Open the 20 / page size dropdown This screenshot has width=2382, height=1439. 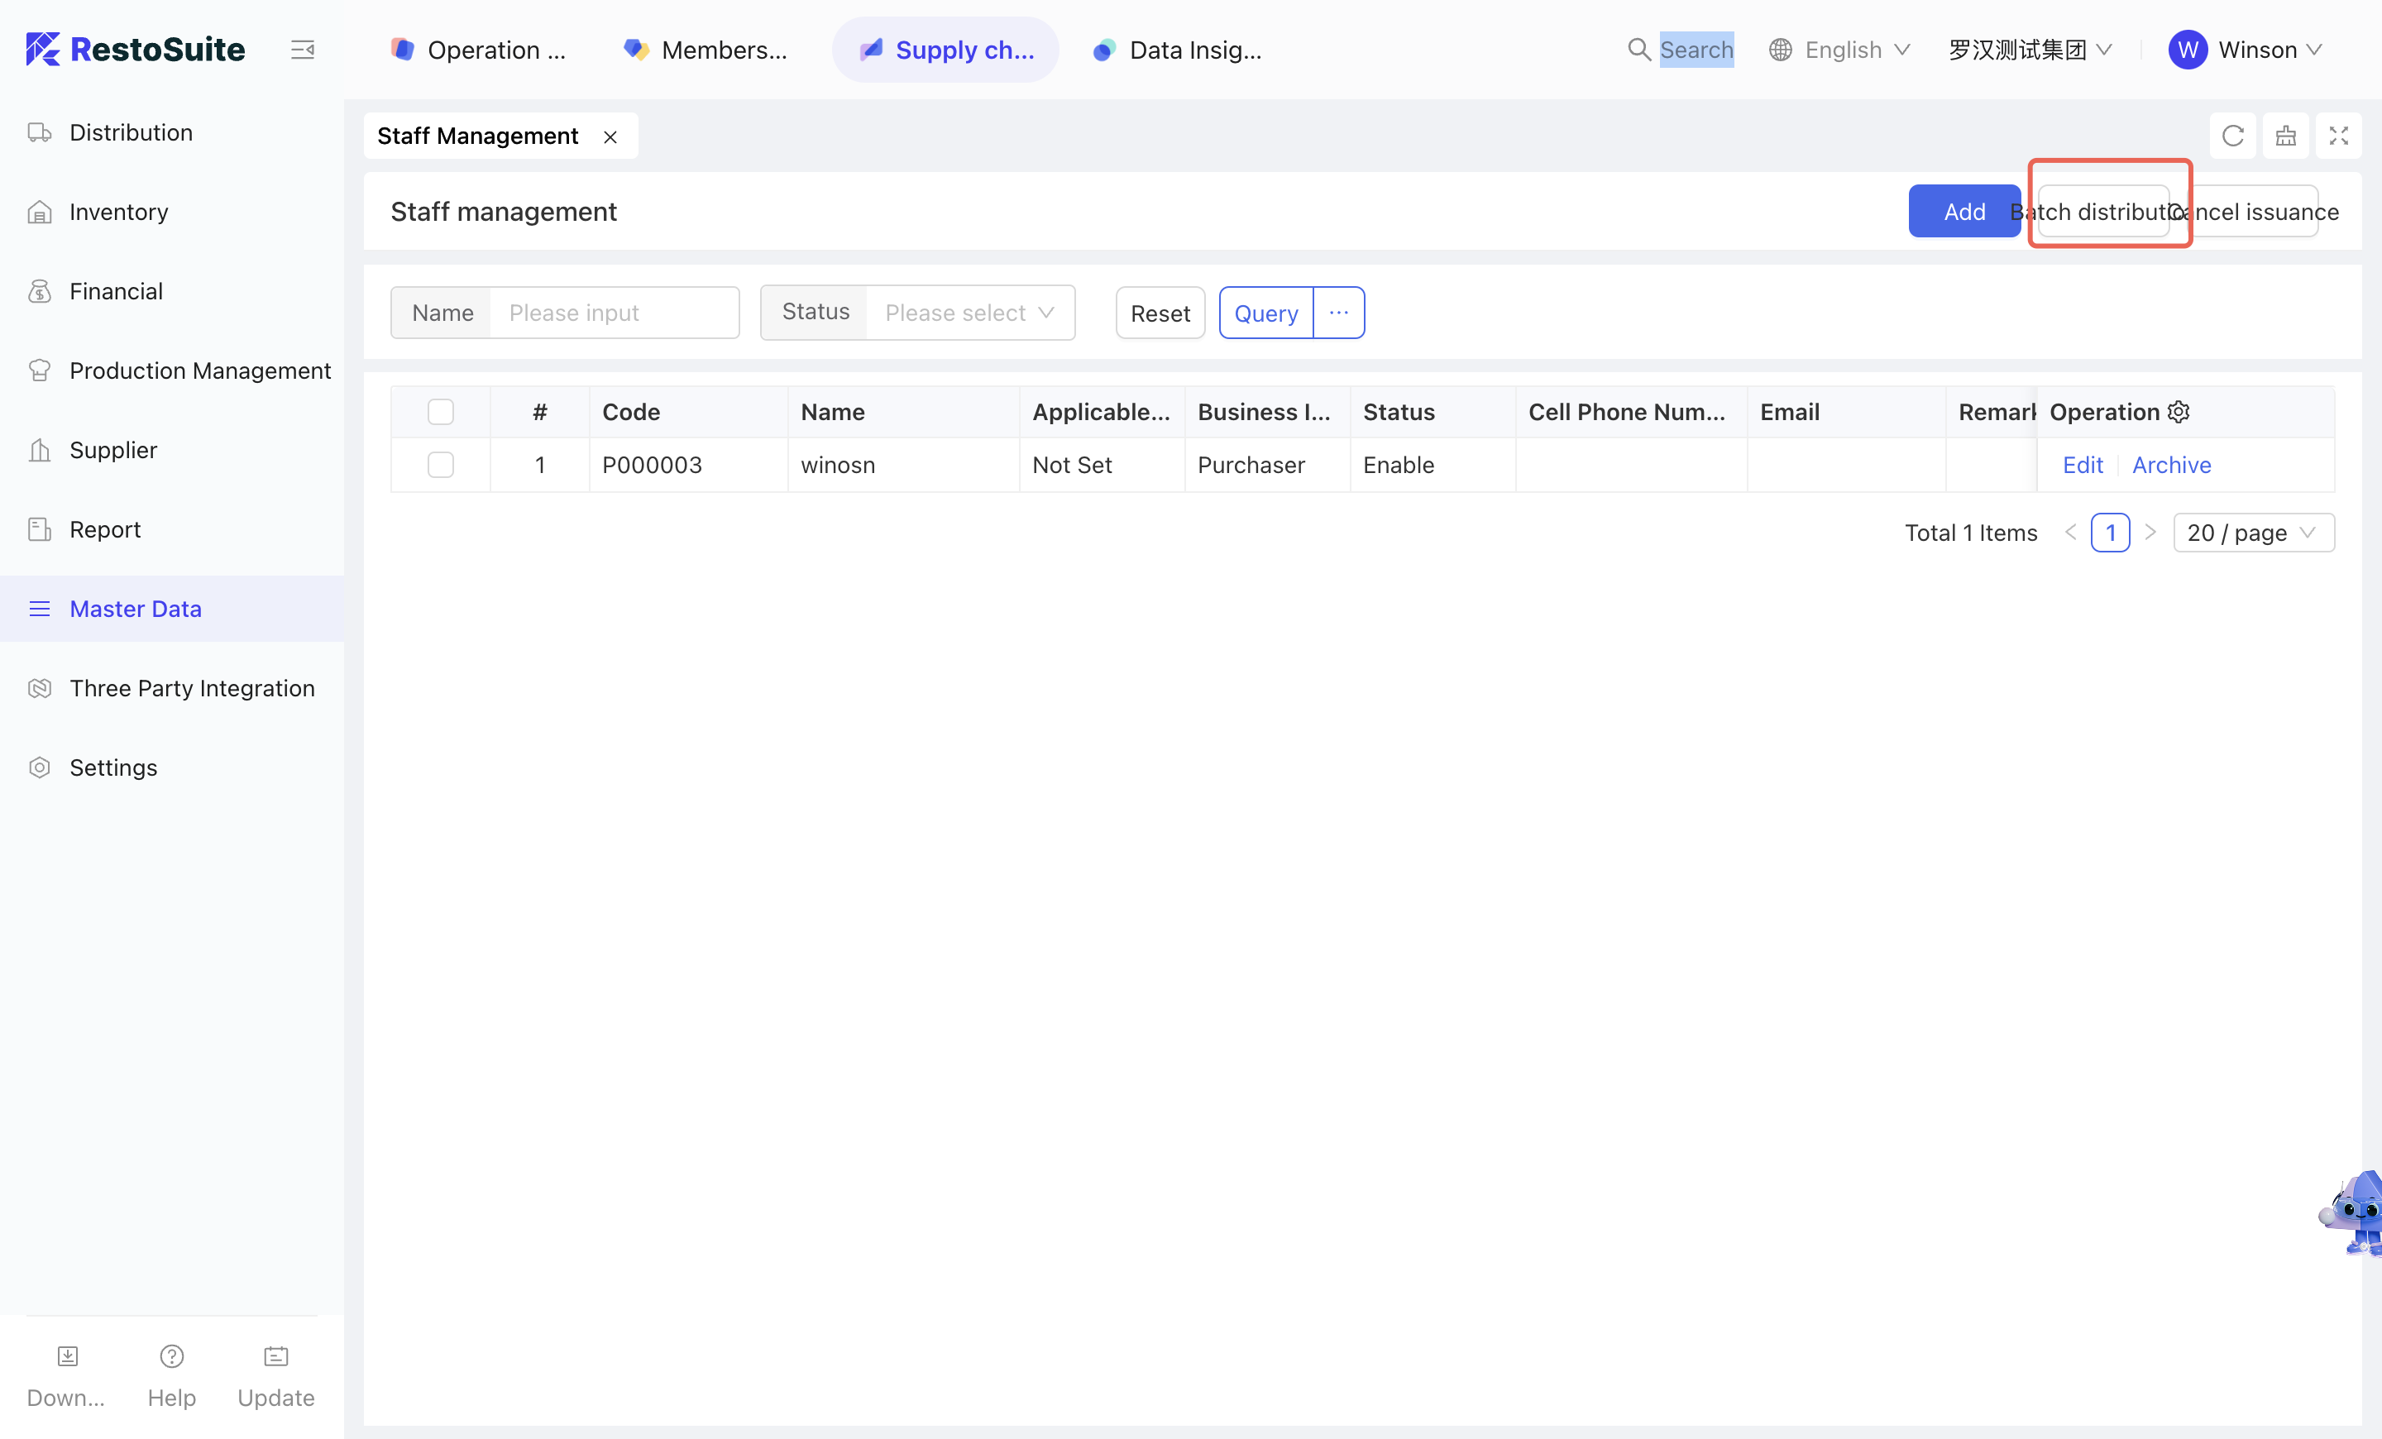coord(2252,533)
